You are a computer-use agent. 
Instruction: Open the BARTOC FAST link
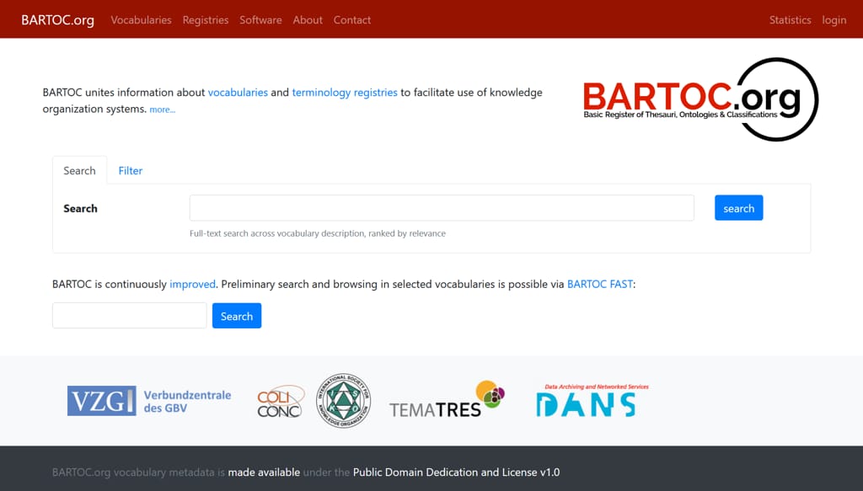[600, 285]
